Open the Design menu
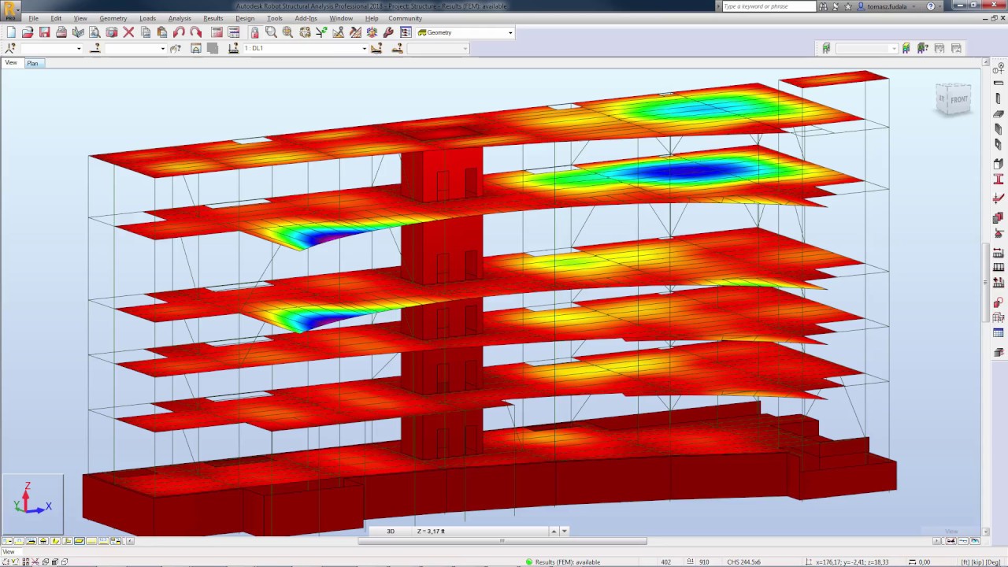Viewport: 1008px width, 567px height. point(245,18)
